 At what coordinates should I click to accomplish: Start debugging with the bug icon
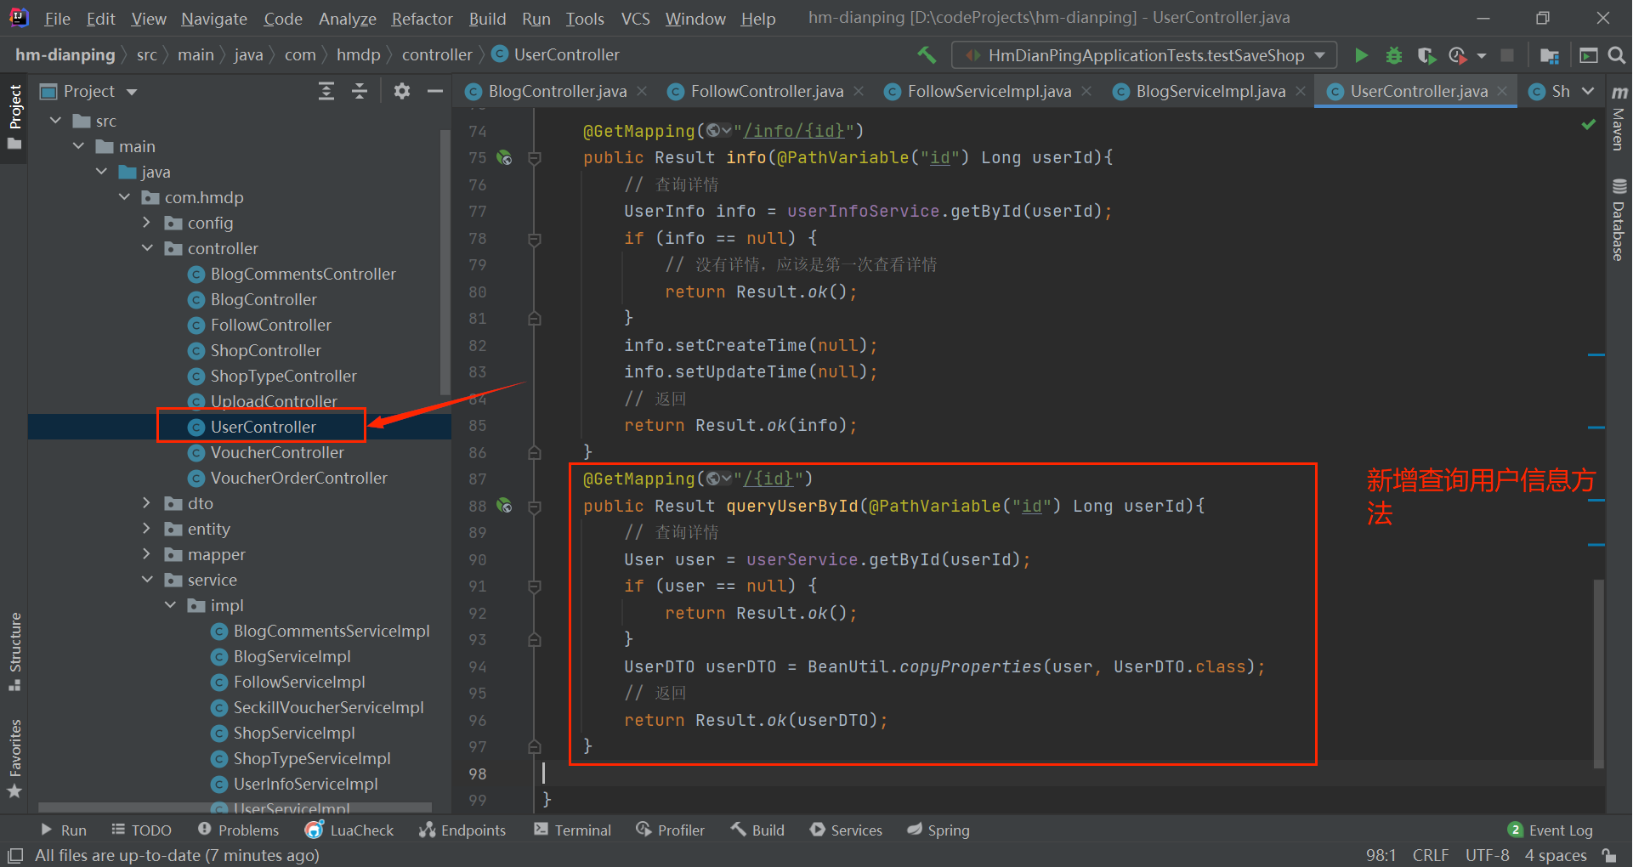click(1394, 55)
